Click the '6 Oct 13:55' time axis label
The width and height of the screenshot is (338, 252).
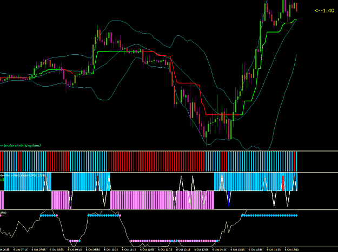tap(201, 250)
